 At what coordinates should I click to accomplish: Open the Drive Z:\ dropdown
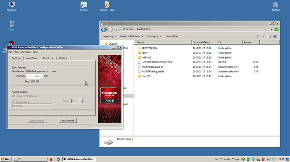click(81, 101)
